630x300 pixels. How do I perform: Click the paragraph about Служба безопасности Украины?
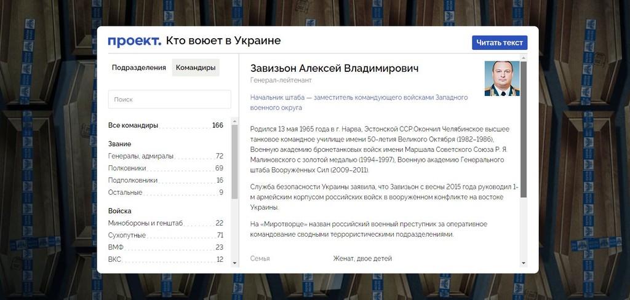[x=384, y=197]
